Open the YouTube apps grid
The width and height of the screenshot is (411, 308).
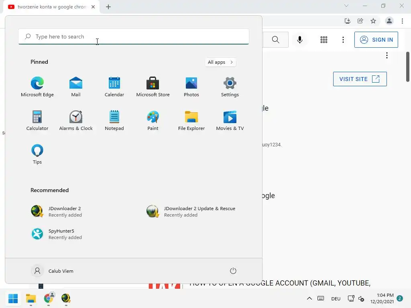tap(324, 40)
